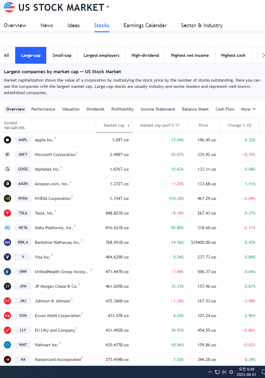Select the Stocks tab
The height and width of the screenshot is (378, 265).
pos(102,25)
